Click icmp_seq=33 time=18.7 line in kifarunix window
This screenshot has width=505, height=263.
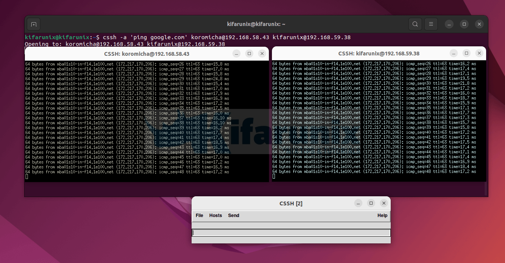(x=374, y=98)
